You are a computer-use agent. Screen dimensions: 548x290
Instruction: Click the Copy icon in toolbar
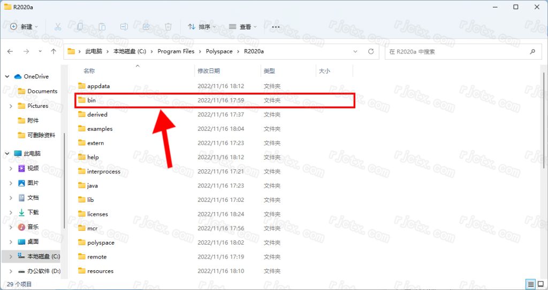(x=80, y=27)
